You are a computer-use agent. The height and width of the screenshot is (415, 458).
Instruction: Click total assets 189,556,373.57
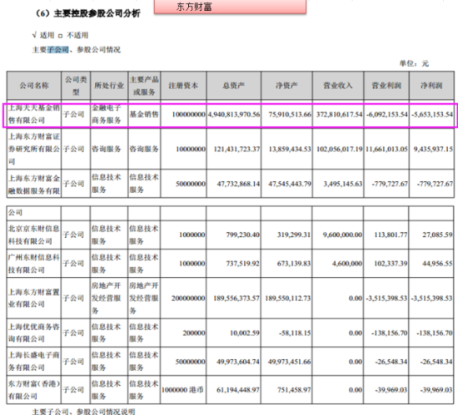236,299
